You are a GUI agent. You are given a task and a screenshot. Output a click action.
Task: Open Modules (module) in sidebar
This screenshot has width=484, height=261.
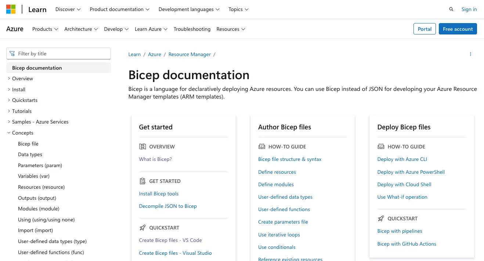(39, 209)
